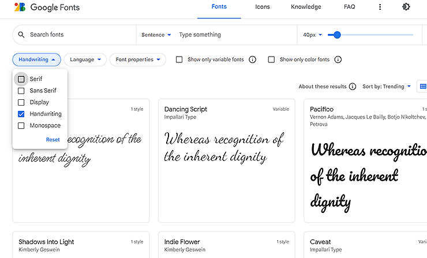Click Reset in categories menu

point(53,140)
